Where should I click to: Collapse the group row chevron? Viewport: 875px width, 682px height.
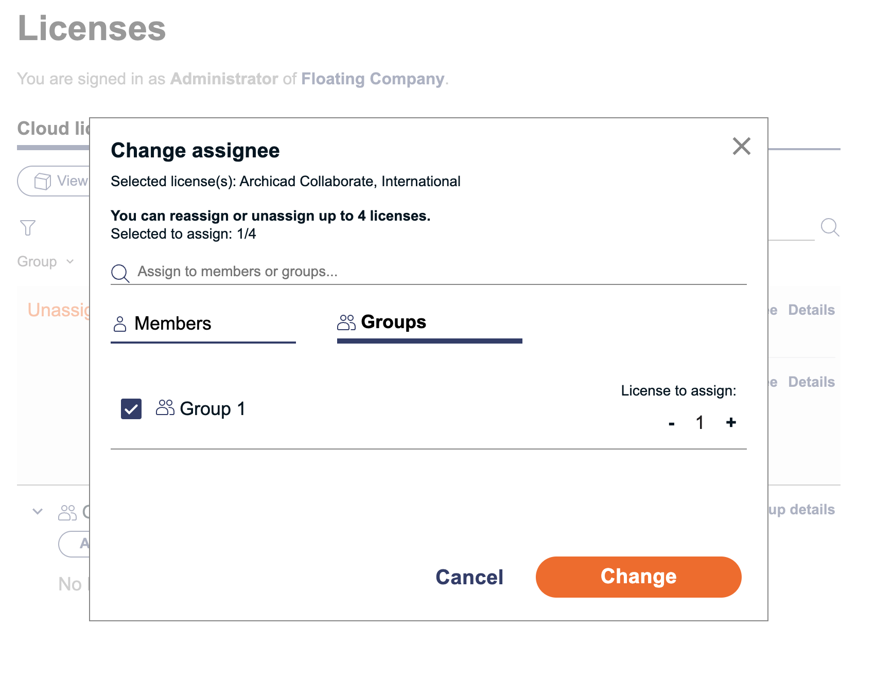pyautogui.click(x=38, y=511)
